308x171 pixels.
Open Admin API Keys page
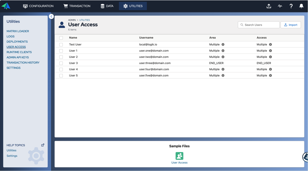tap(17, 57)
